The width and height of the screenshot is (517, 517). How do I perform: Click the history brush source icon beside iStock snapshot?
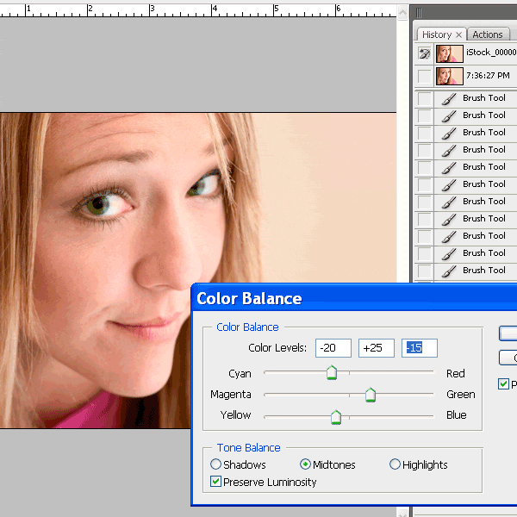pyautogui.click(x=424, y=53)
